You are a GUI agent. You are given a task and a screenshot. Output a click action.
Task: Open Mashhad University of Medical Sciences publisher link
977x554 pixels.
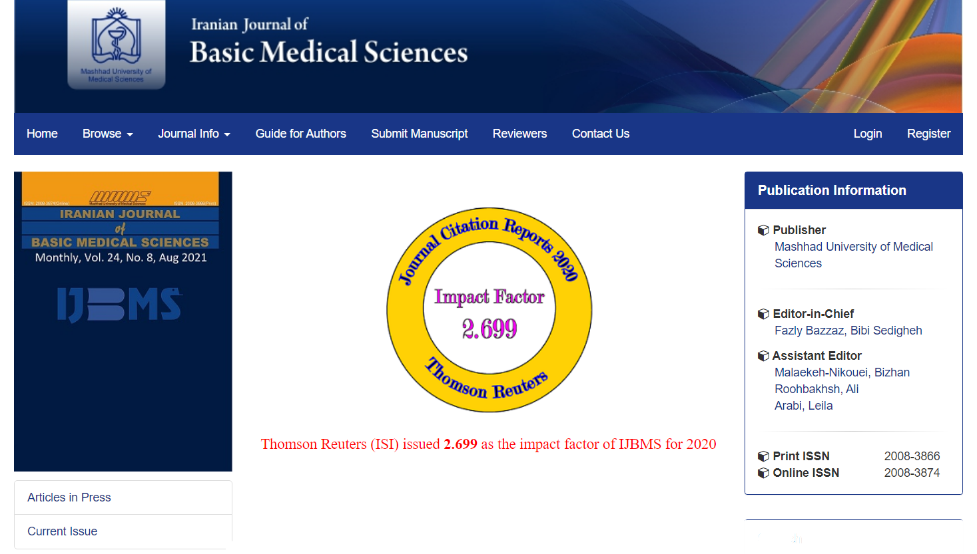[x=854, y=255]
